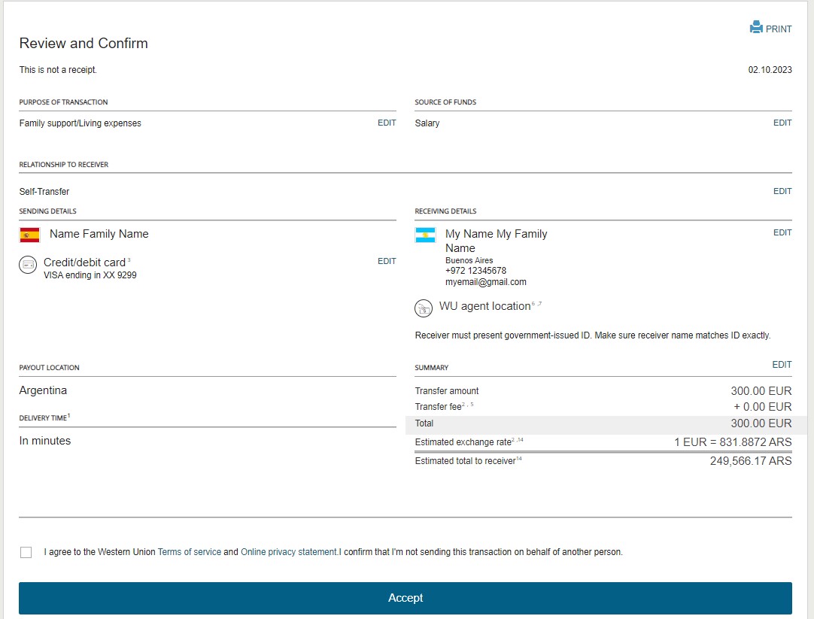Open the Terms of service link
Screen dimensions: 814x619
(190, 552)
